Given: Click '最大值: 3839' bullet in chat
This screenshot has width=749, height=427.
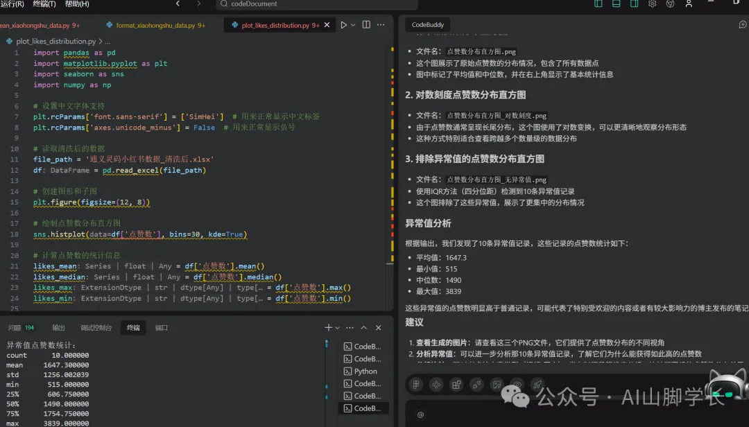Looking at the screenshot, I should [x=438, y=291].
